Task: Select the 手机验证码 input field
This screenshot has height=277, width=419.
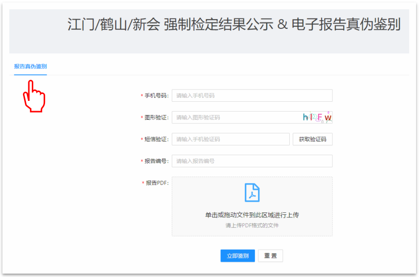Action: click(x=230, y=139)
